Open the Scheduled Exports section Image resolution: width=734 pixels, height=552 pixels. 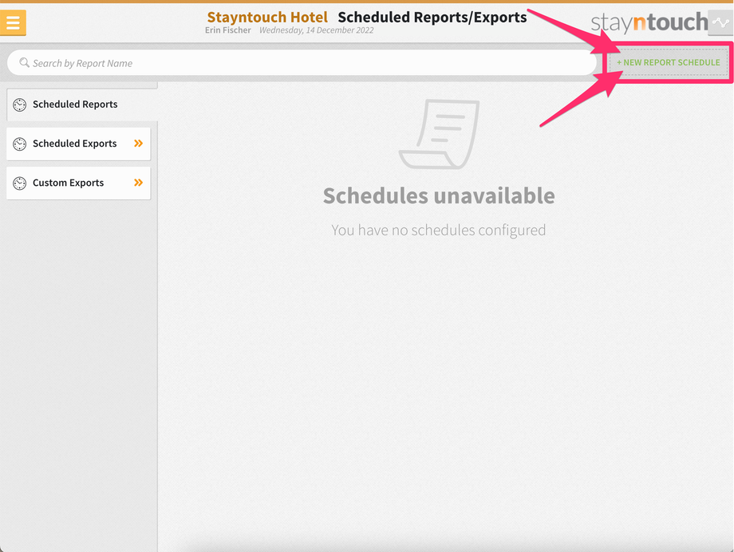79,144
